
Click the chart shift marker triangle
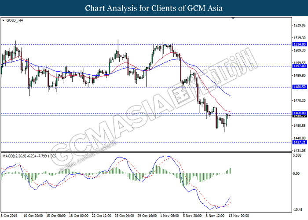(233, 18)
